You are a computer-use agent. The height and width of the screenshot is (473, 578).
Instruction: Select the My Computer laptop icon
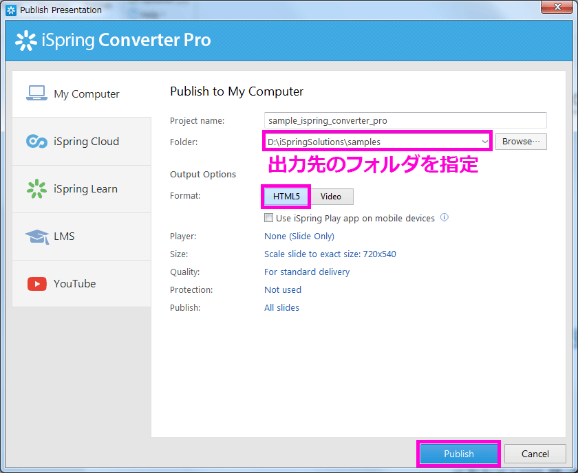pos(36,93)
